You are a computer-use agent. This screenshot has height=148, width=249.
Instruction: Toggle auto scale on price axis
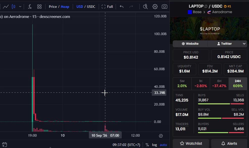click(163, 145)
